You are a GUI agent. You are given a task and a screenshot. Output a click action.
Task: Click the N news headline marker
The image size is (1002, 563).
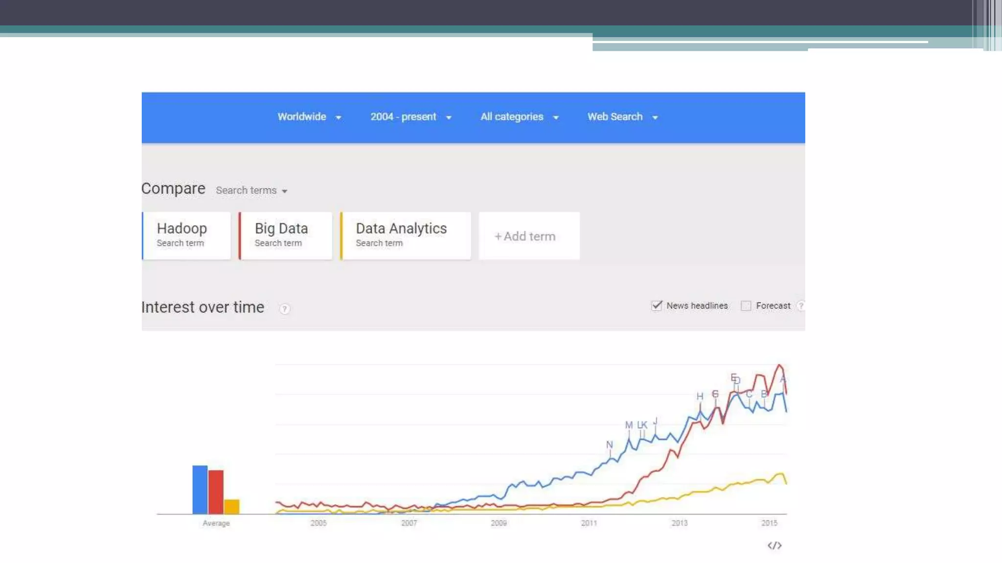pyautogui.click(x=609, y=445)
